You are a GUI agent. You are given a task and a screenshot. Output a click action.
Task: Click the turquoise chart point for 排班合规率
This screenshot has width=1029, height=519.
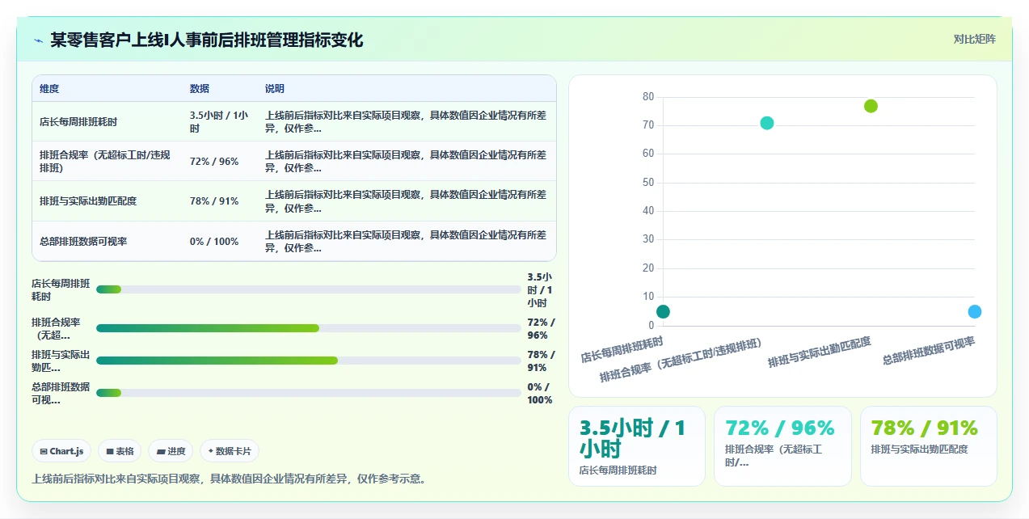(x=767, y=123)
